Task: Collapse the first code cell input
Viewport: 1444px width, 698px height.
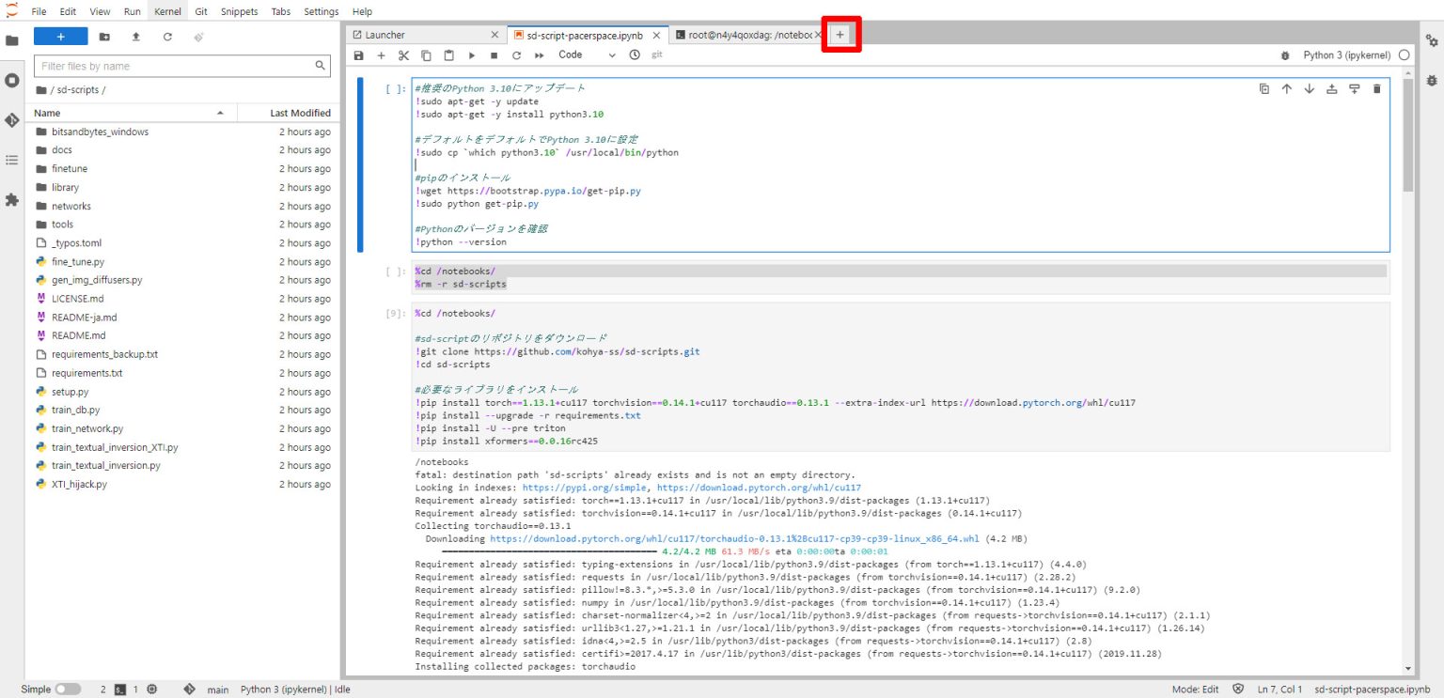Action: pos(360,169)
